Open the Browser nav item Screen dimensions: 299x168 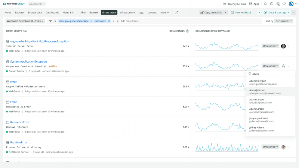pos(94,13)
